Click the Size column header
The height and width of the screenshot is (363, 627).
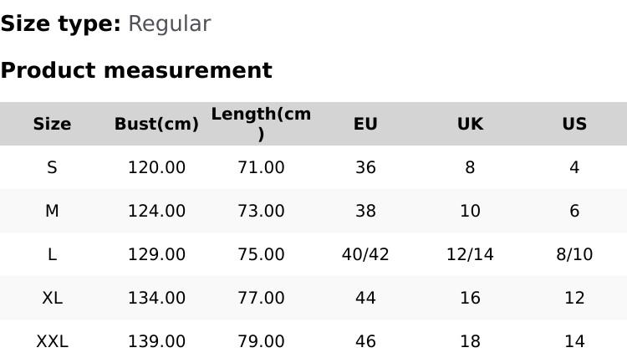52,124
